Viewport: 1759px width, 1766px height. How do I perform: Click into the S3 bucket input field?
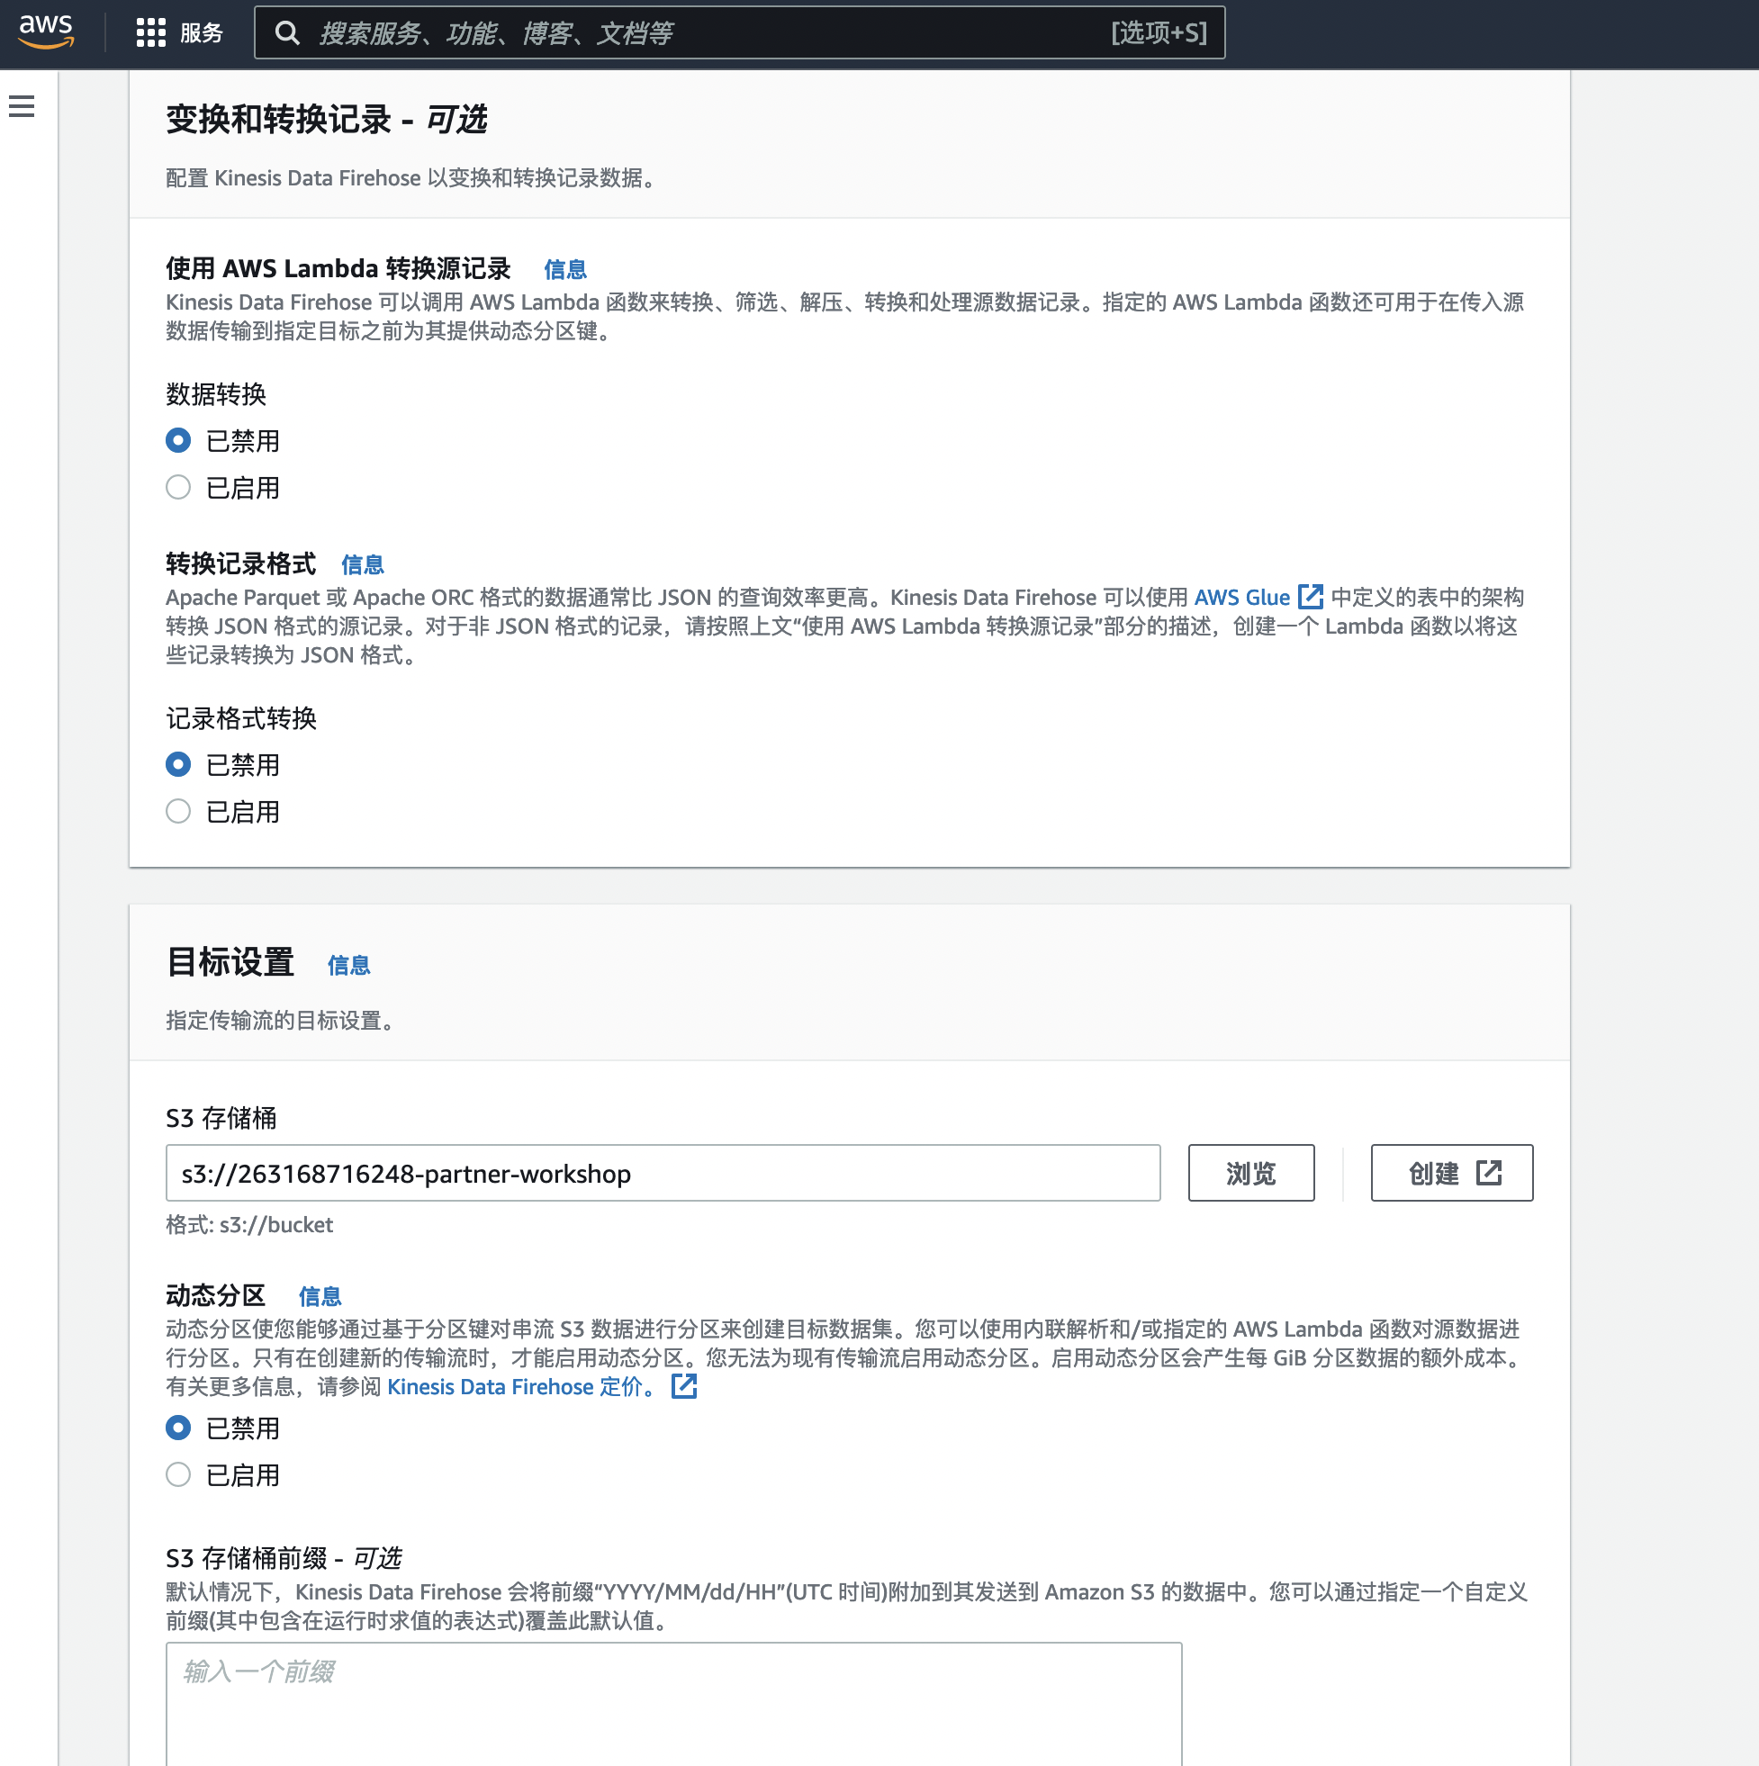[x=662, y=1173]
